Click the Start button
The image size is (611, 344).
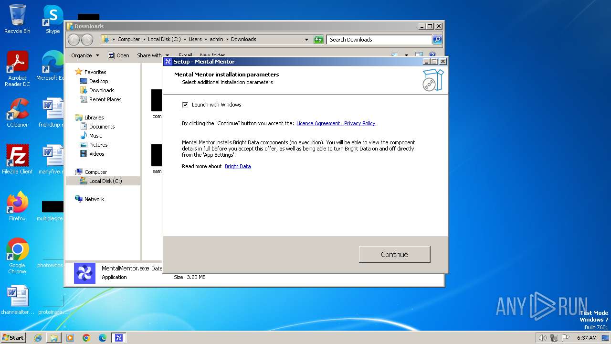[13, 337]
